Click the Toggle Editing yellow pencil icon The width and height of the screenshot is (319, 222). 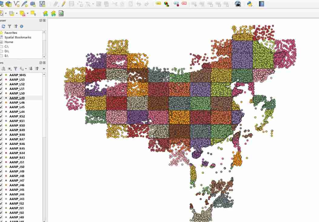(64, 4)
